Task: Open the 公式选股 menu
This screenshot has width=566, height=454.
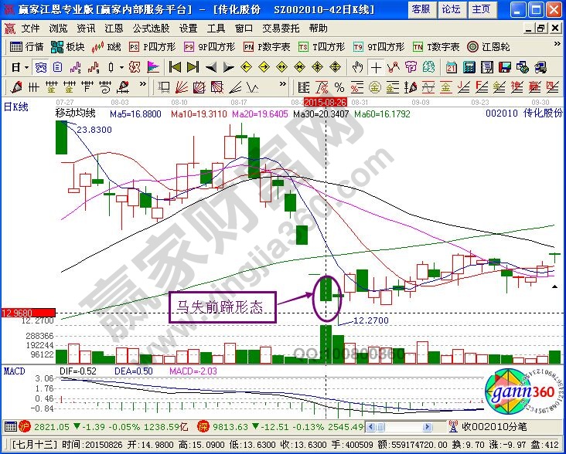Action: click(151, 28)
